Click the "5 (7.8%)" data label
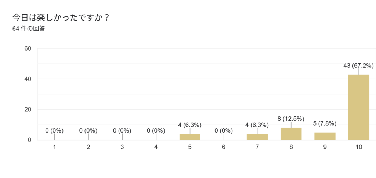This screenshot has width=376, height=178. [x=325, y=123]
